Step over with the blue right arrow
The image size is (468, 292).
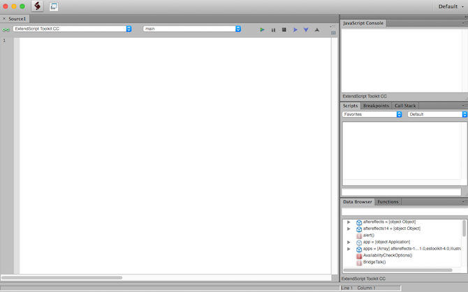pyautogui.click(x=295, y=29)
